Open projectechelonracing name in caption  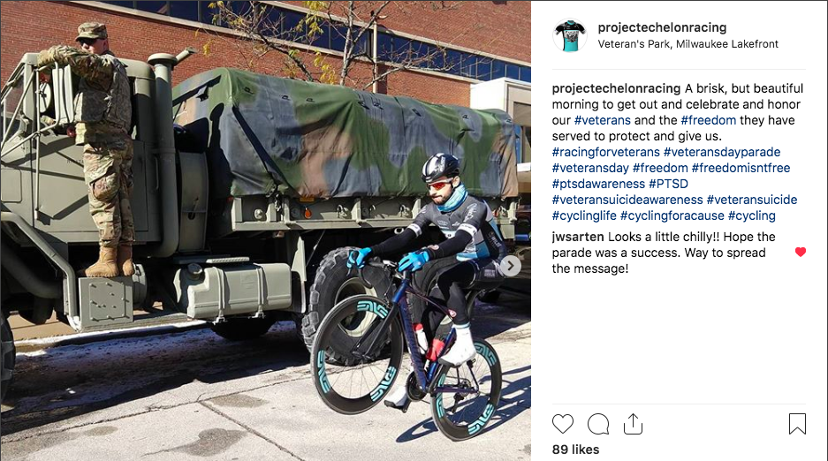click(616, 88)
